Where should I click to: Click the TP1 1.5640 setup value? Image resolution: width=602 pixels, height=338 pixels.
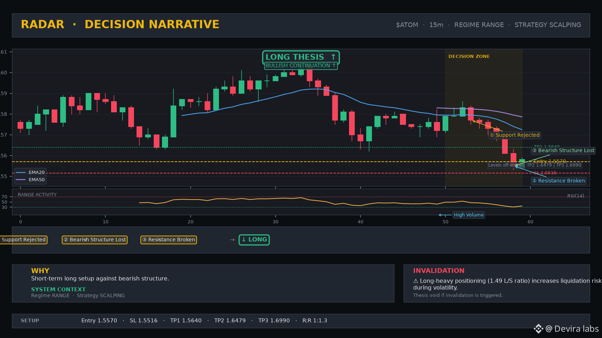[x=186, y=321]
